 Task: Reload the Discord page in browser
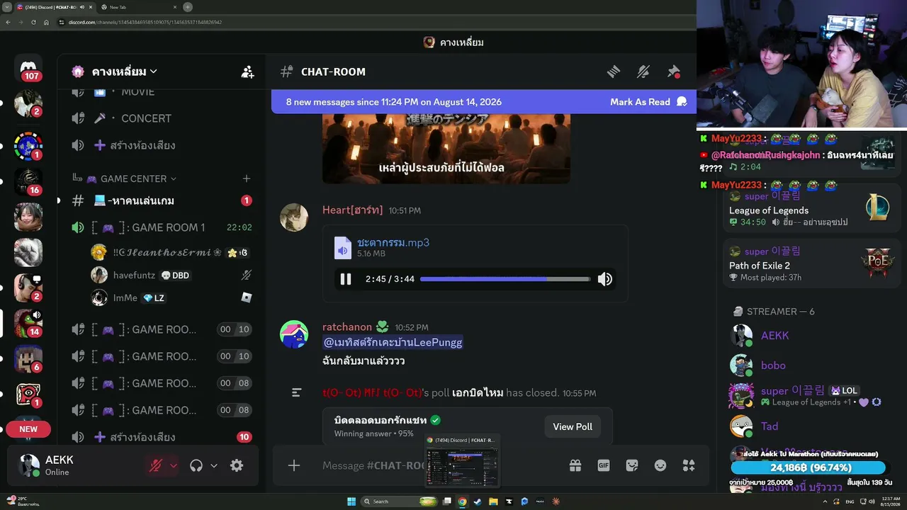[x=33, y=22]
